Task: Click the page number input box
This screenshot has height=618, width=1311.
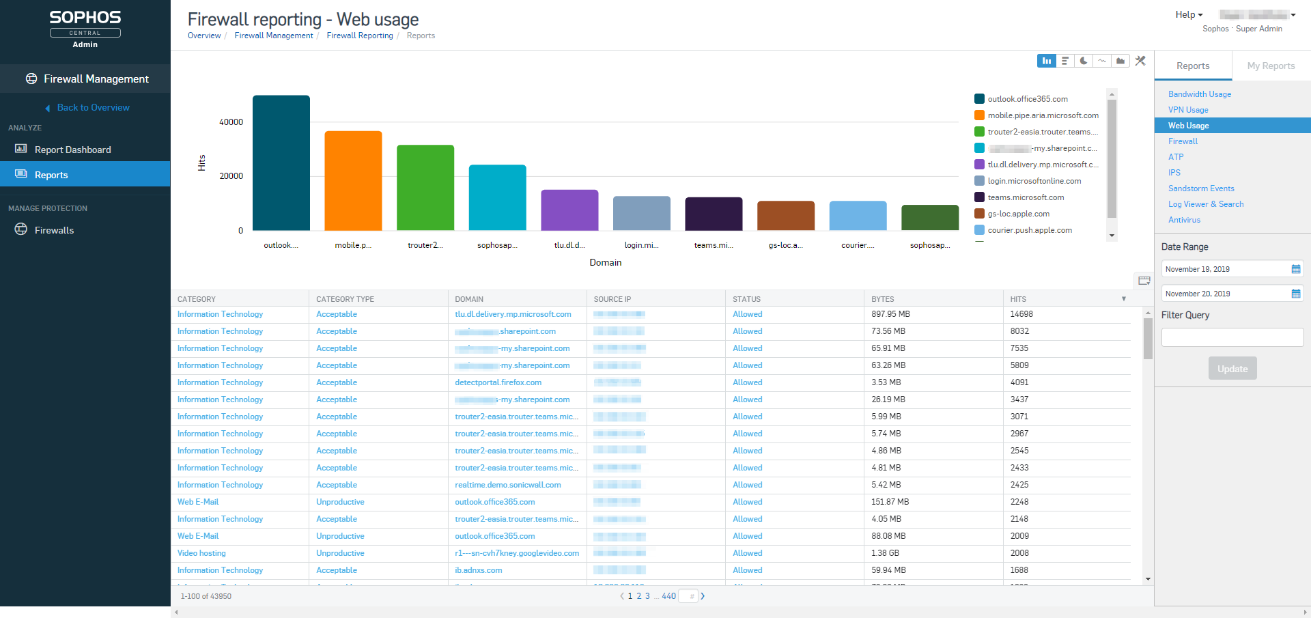Action: [688, 596]
